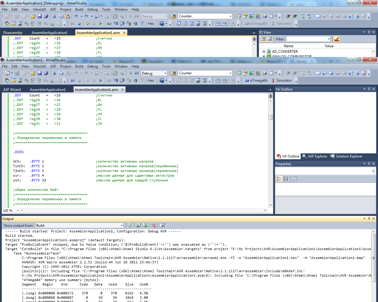Screen dimensions: 378x302
Task: Expand AD_CONVERTER node in IO View
Action: pyautogui.click(x=264, y=51)
